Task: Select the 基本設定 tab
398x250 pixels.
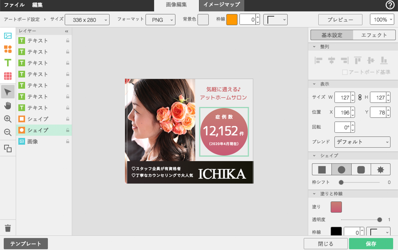Action: pyautogui.click(x=332, y=35)
